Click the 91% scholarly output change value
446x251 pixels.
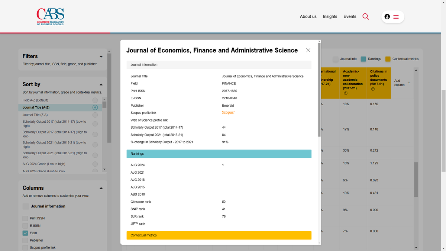point(225,142)
